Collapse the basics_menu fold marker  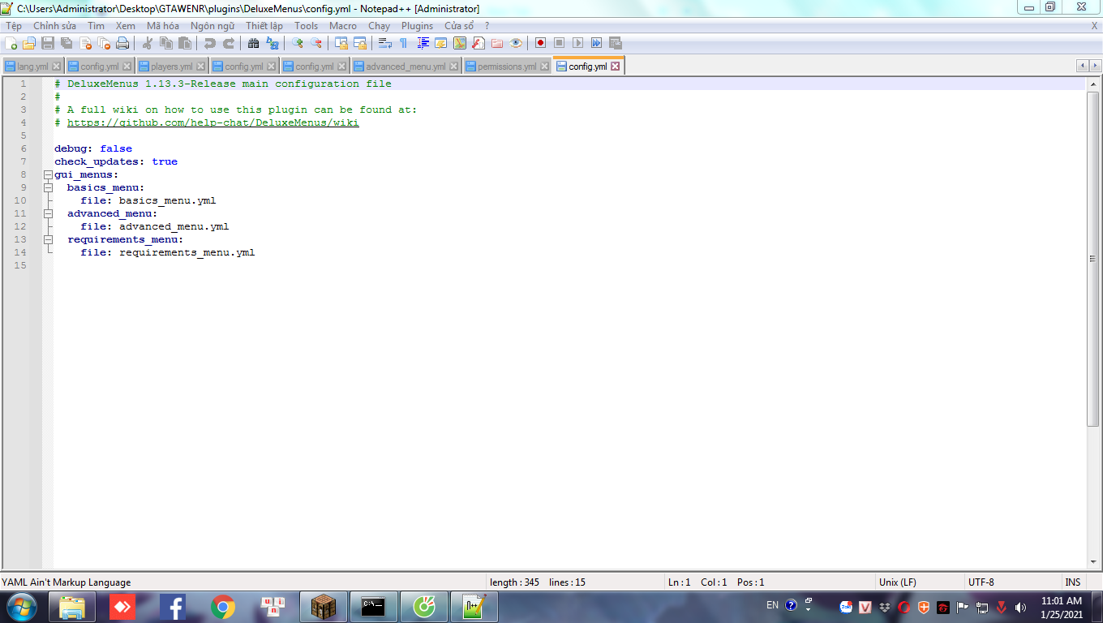tap(48, 187)
